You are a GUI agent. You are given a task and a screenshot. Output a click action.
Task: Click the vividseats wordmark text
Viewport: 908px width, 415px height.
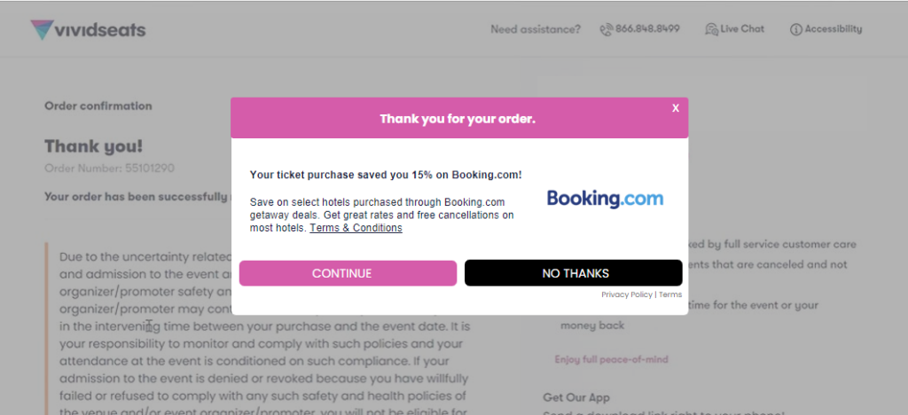(x=101, y=30)
